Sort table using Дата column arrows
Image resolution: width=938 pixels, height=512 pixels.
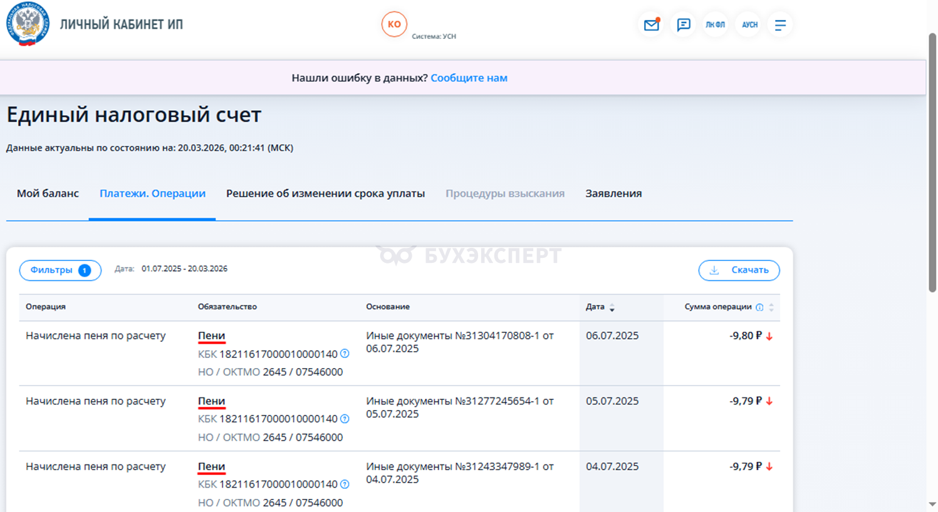(612, 307)
